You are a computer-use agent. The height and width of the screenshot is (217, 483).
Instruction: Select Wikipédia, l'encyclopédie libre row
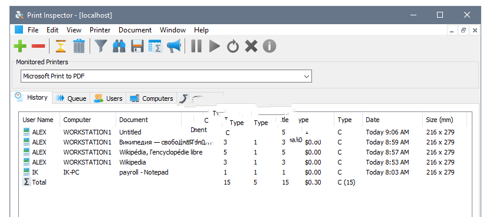[246, 152]
